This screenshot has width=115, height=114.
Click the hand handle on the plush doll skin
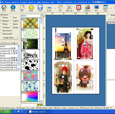85,77
